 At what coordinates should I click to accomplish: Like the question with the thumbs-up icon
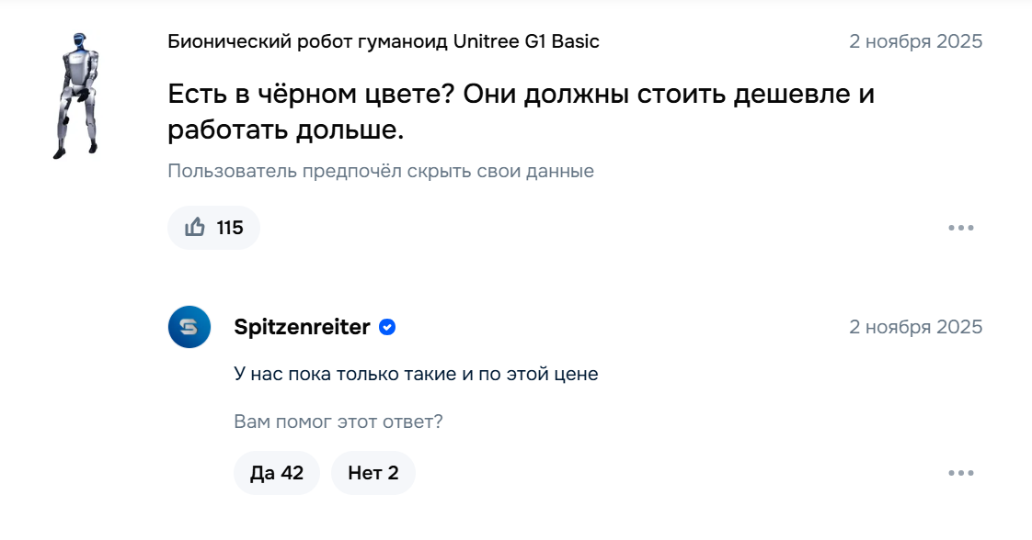point(196,228)
